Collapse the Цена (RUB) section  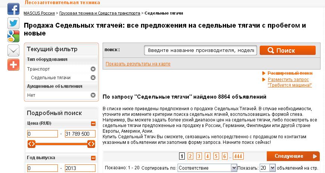[93, 124]
